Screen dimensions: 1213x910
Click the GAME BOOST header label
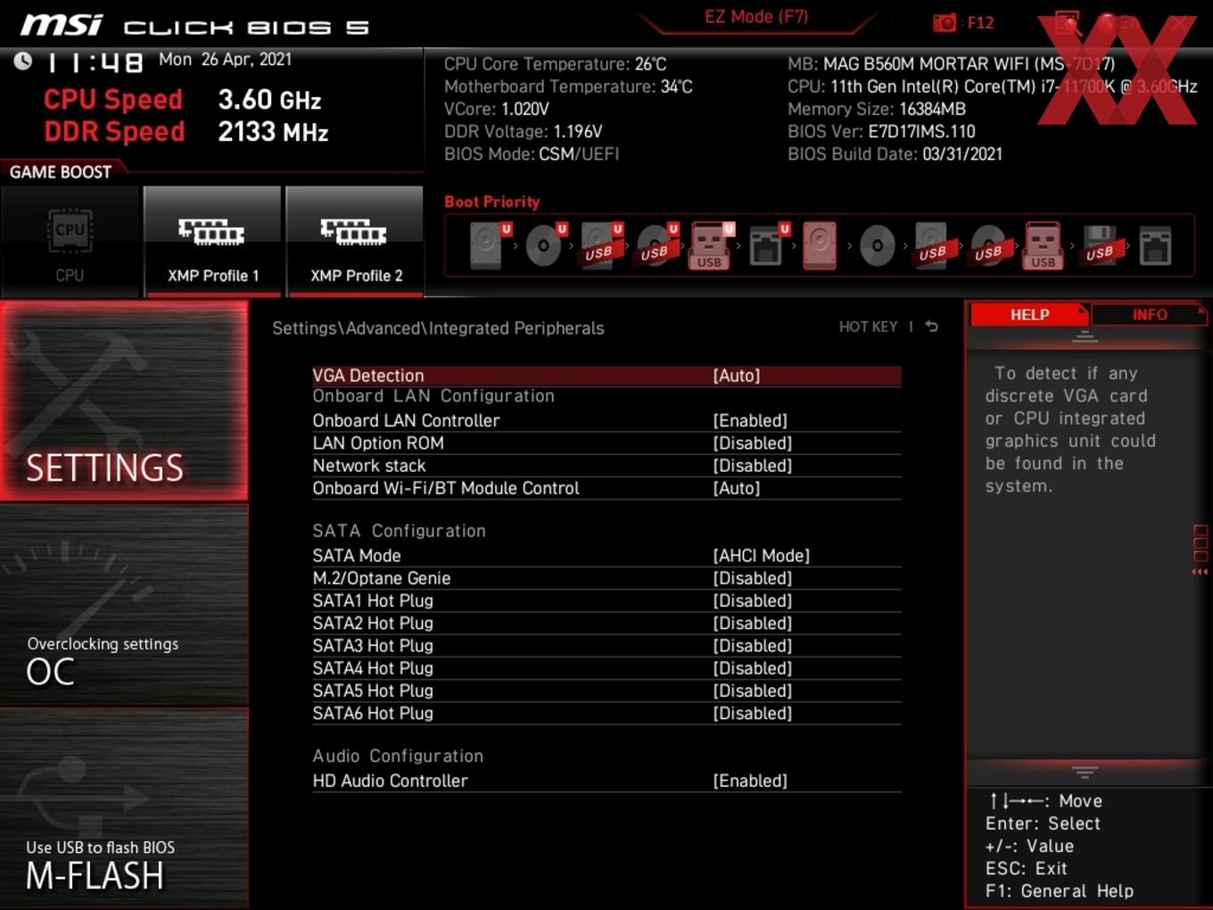point(61,172)
